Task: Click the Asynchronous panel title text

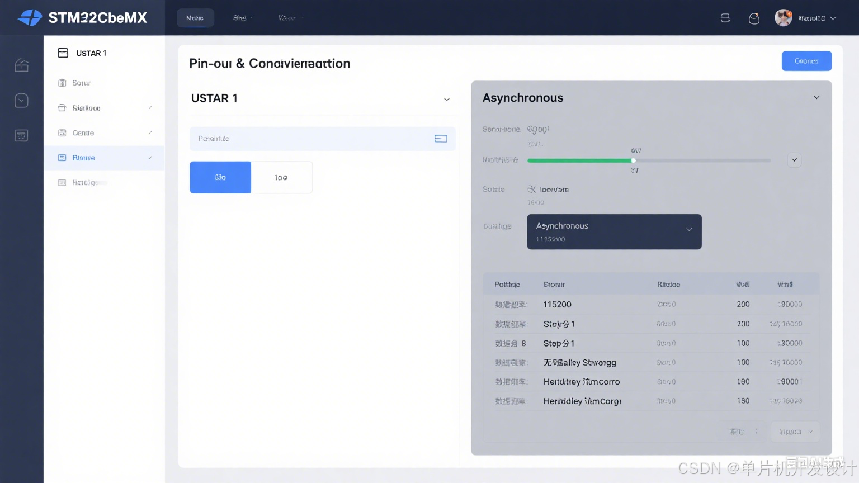Action: tap(523, 98)
